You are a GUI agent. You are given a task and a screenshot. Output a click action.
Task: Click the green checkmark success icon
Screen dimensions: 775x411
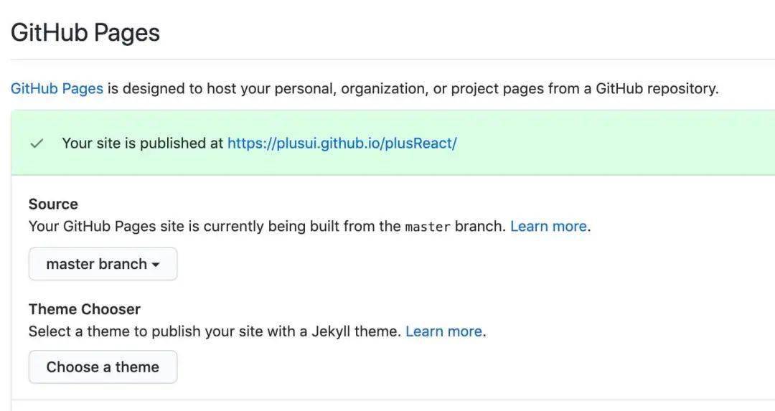point(37,143)
